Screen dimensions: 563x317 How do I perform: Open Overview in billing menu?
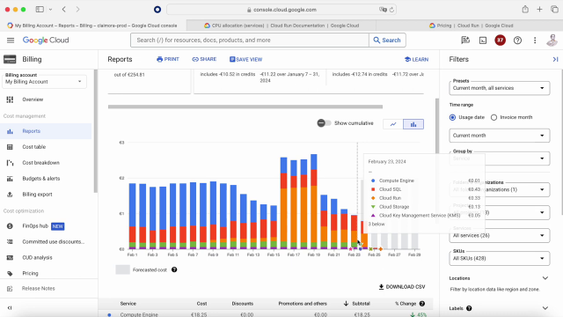[x=46, y=100]
